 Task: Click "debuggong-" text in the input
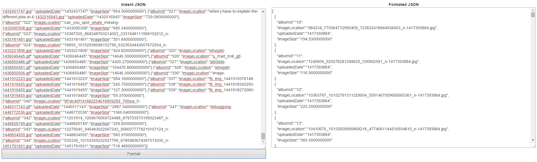click(x=221, y=107)
